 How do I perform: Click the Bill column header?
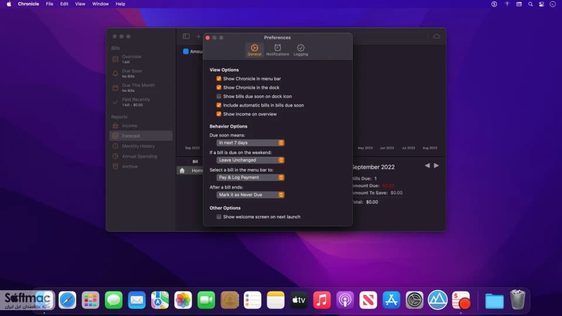pos(195,162)
